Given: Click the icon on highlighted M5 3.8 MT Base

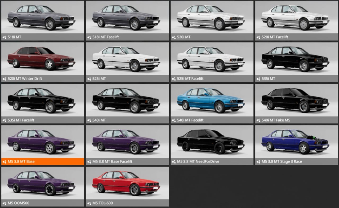Looking at the screenshot, I should pyautogui.click(x=4, y=162).
